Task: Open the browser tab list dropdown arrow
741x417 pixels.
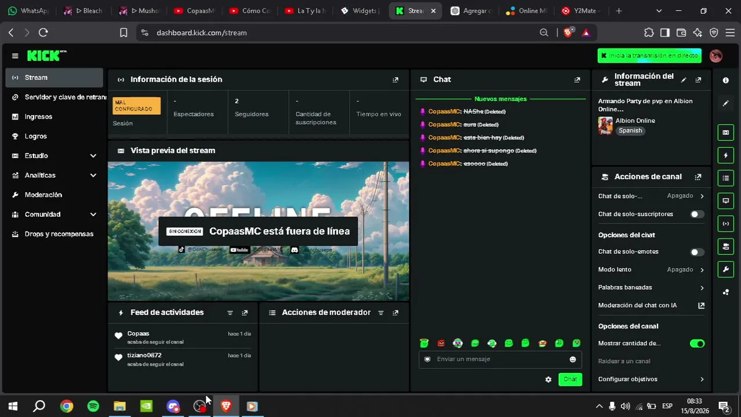Action: [x=659, y=11]
